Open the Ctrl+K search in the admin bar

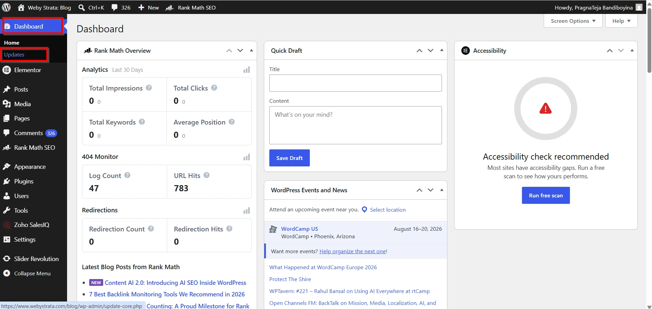pos(91,7)
